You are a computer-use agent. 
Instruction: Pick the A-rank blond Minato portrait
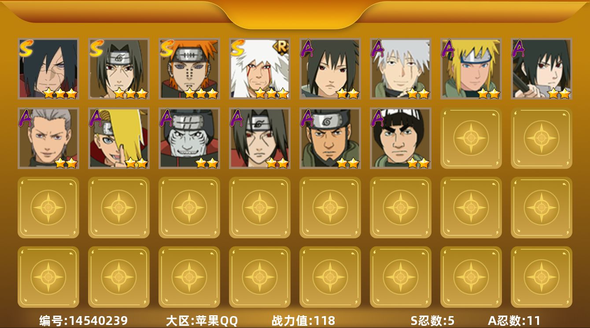(x=471, y=69)
